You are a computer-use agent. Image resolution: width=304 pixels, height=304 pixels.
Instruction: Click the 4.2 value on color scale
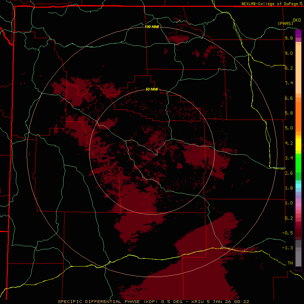[x=289, y=143]
